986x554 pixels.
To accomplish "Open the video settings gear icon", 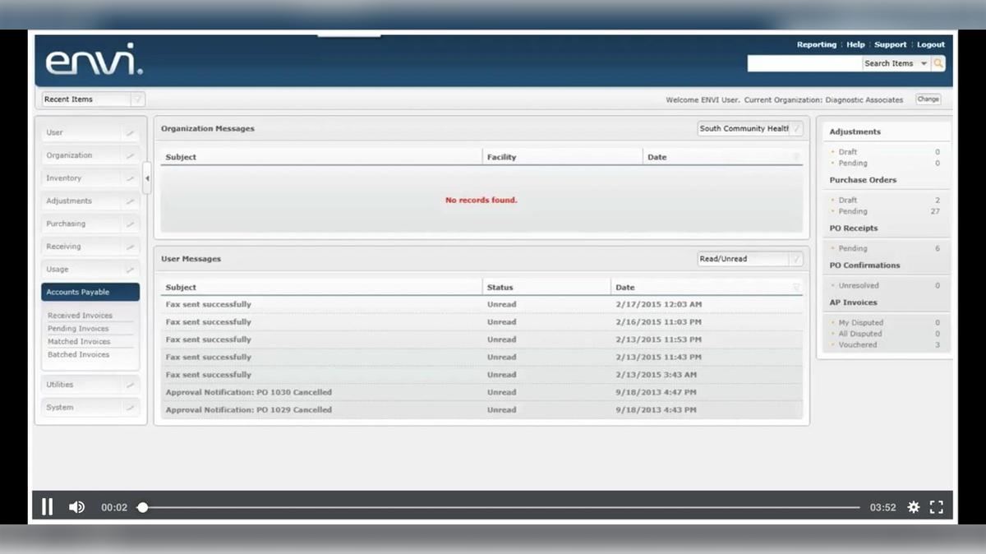I will tap(914, 506).
